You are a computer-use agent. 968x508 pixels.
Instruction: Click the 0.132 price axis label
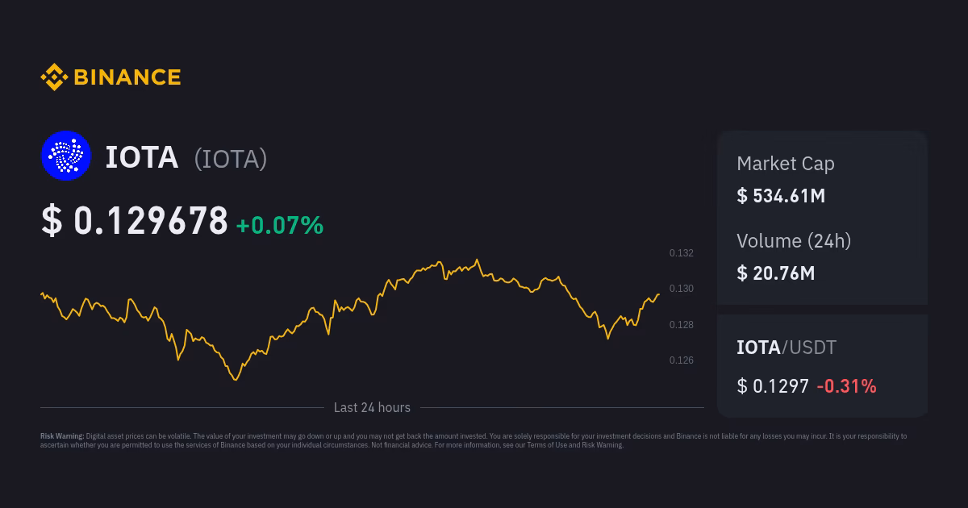pos(681,253)
